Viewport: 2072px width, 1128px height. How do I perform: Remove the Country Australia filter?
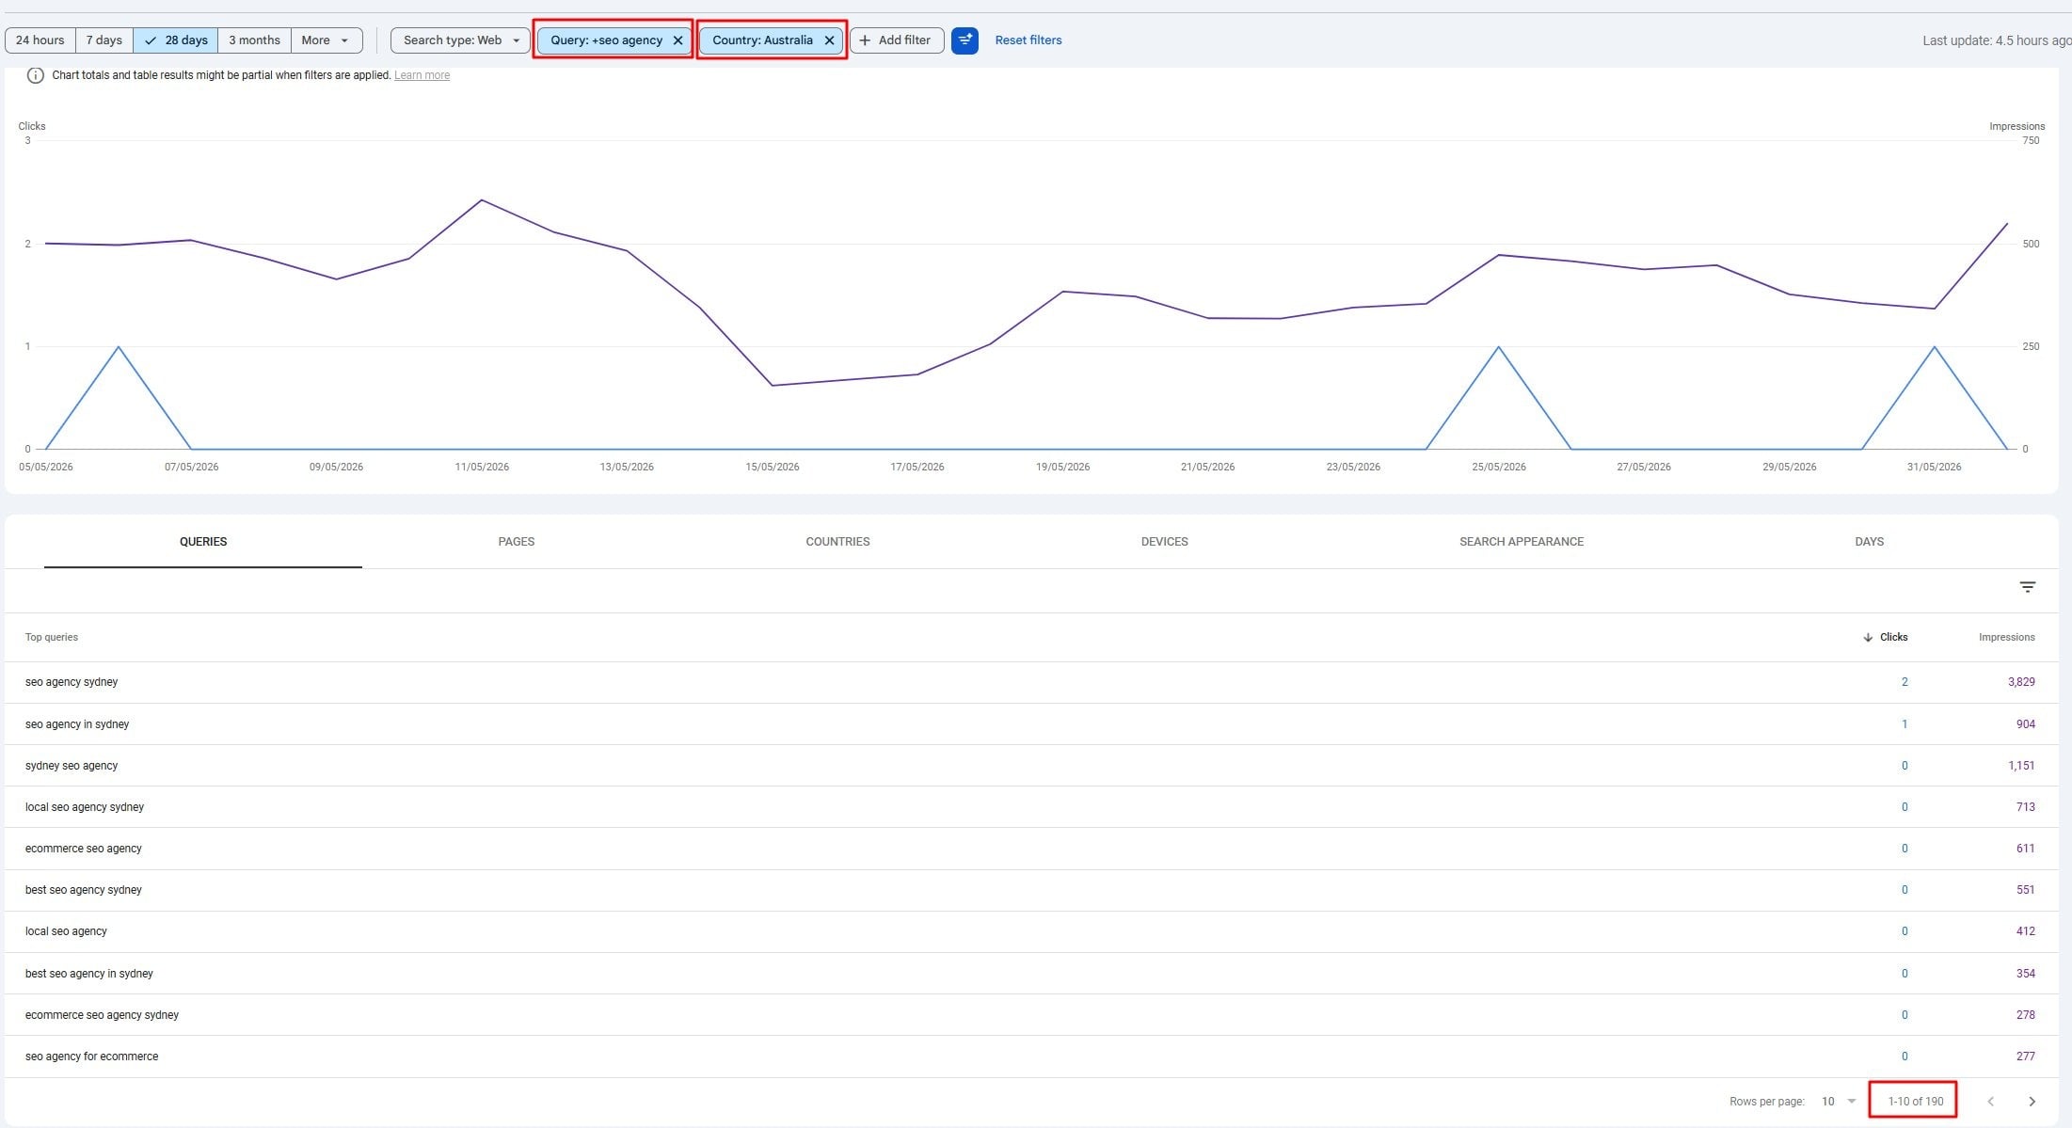point(829,40)
